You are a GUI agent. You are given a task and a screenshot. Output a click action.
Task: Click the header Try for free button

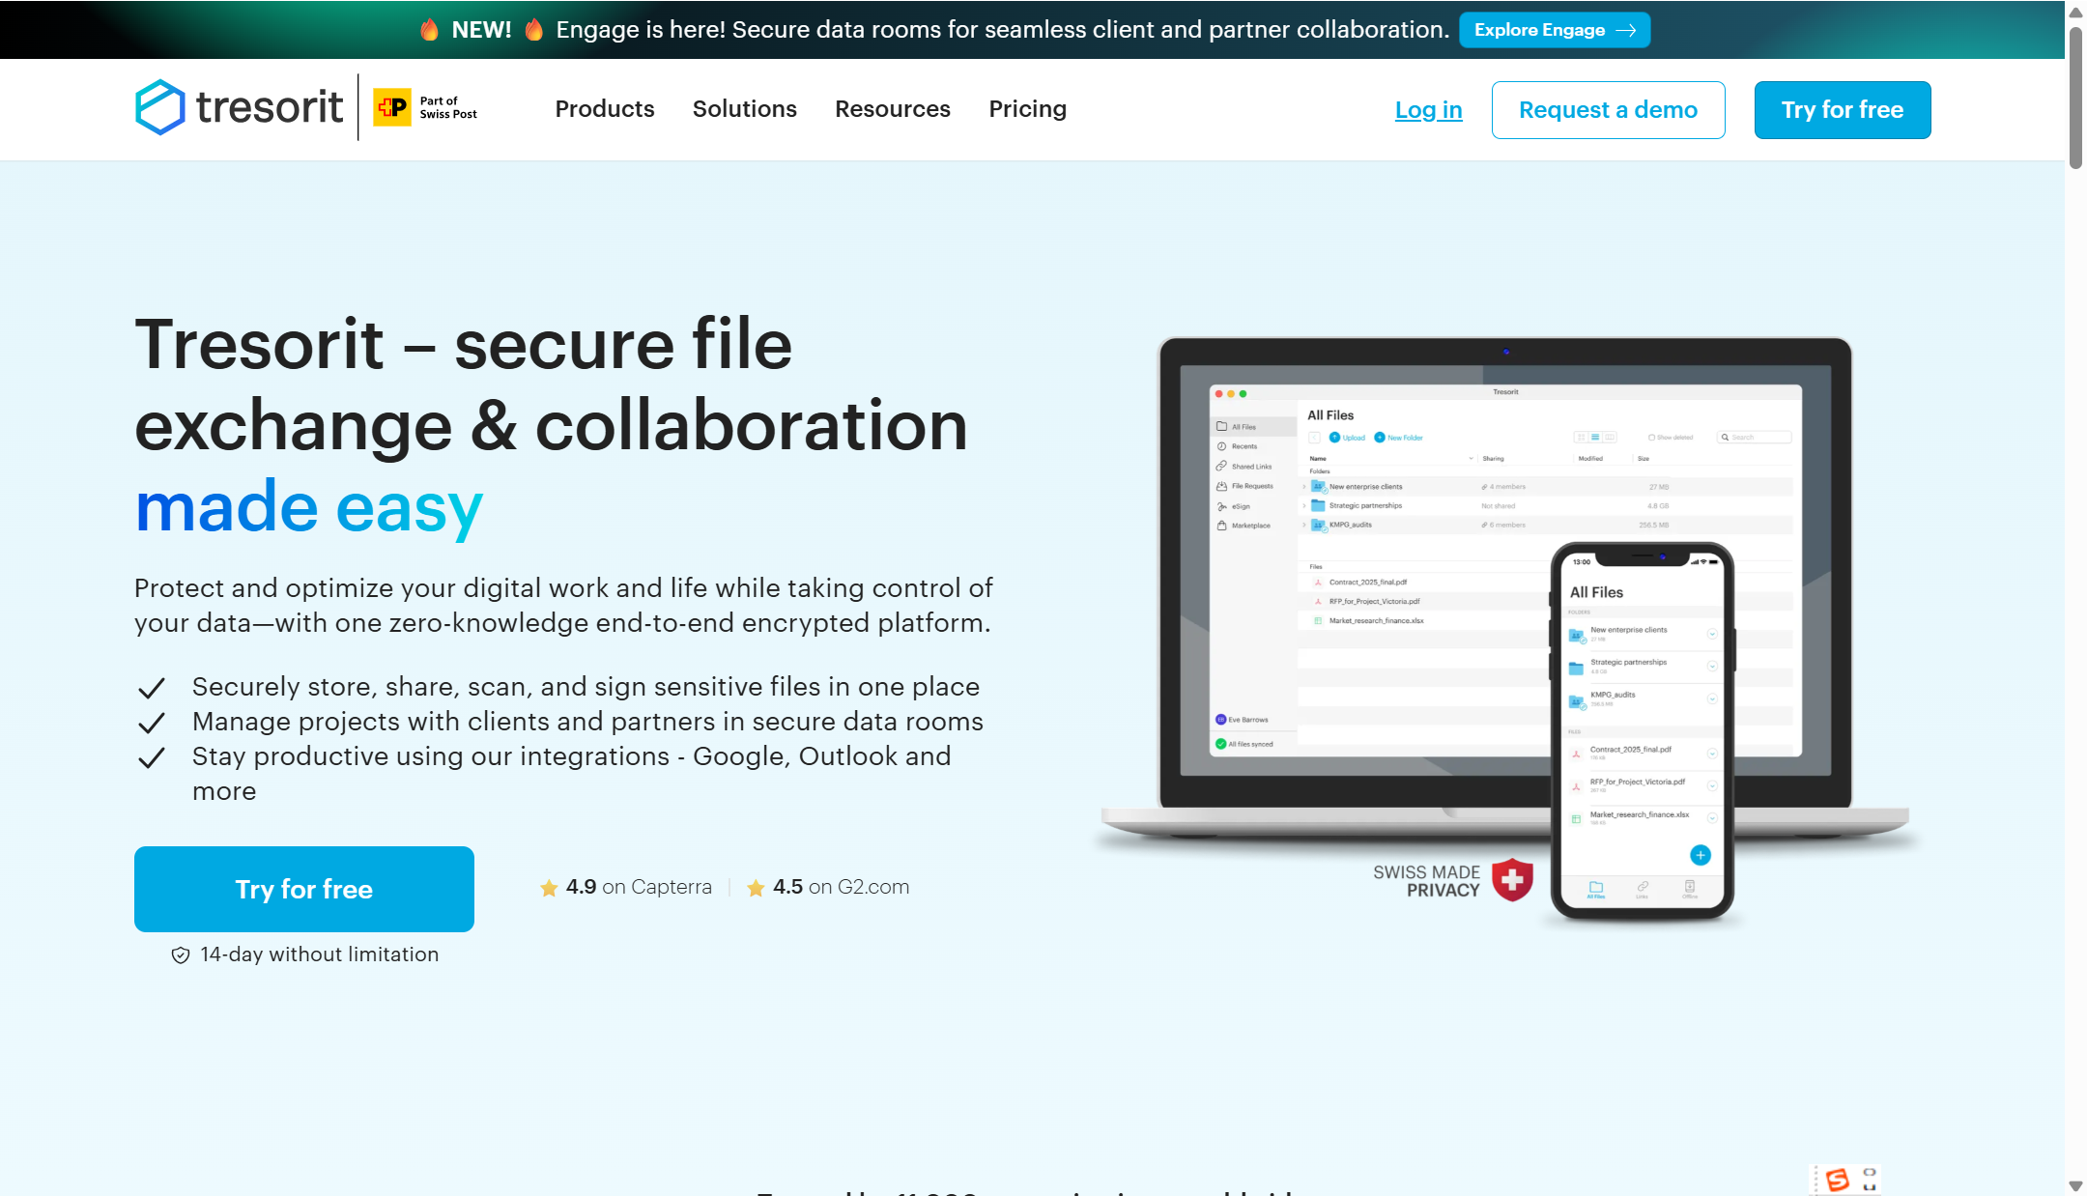(1842, 110)
